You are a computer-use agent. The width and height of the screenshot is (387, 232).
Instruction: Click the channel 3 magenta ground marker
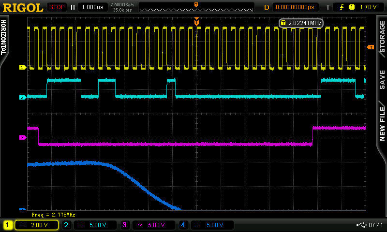[23, 138]
